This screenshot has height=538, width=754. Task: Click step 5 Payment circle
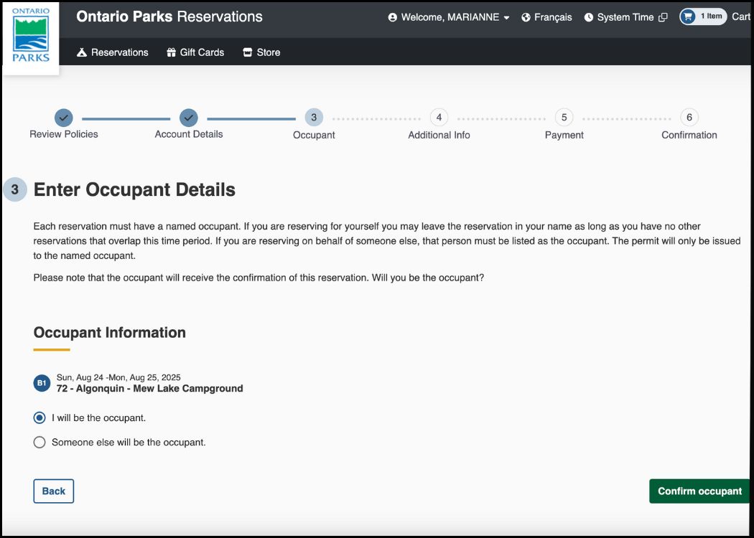(x=564, y=117)
